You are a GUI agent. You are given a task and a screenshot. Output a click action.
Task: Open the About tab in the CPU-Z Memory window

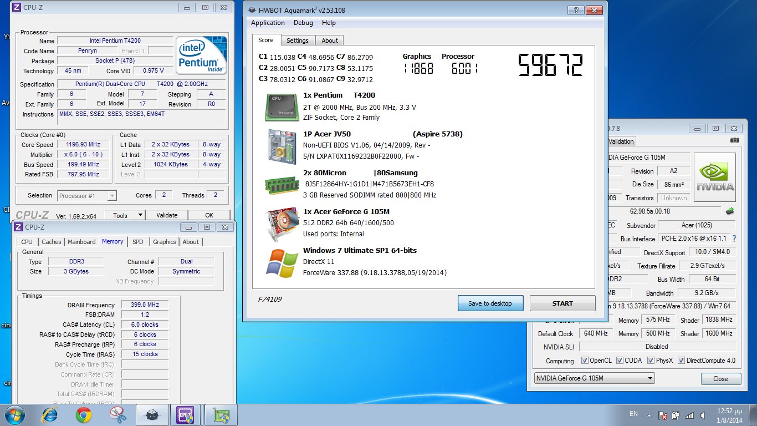tap(191, 242)
